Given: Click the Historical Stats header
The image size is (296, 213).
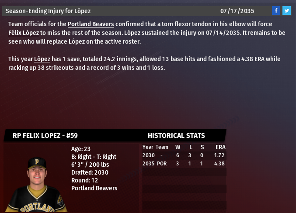Looking at the screenshot, I should point(176,136).
